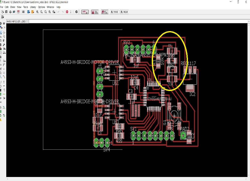The width and height of the screenshot is (250, 181).
Task: Open the Tools menu
Action: [x=26, y=7]
